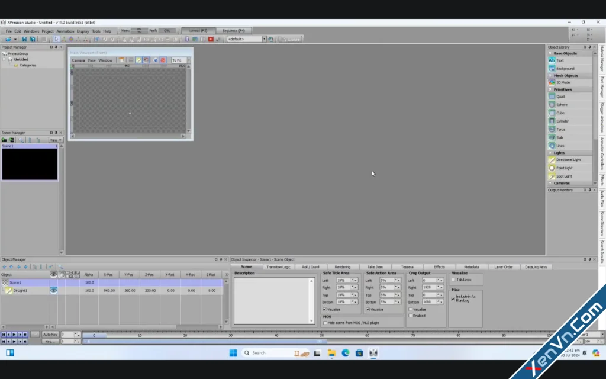
Task: Select the Lines primitive
Action: tap(570, 146)
